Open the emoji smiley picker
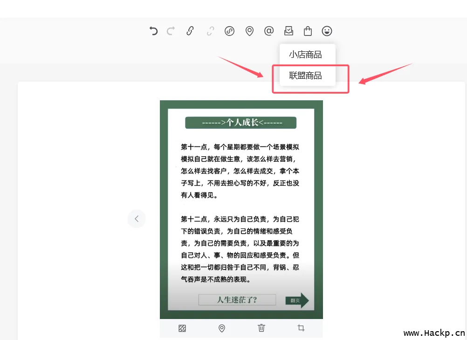Screen dimensions: 467x340 tap(327, 31)
